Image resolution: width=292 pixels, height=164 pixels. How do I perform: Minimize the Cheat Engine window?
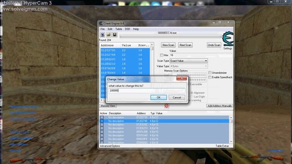[x=214, y=22]
